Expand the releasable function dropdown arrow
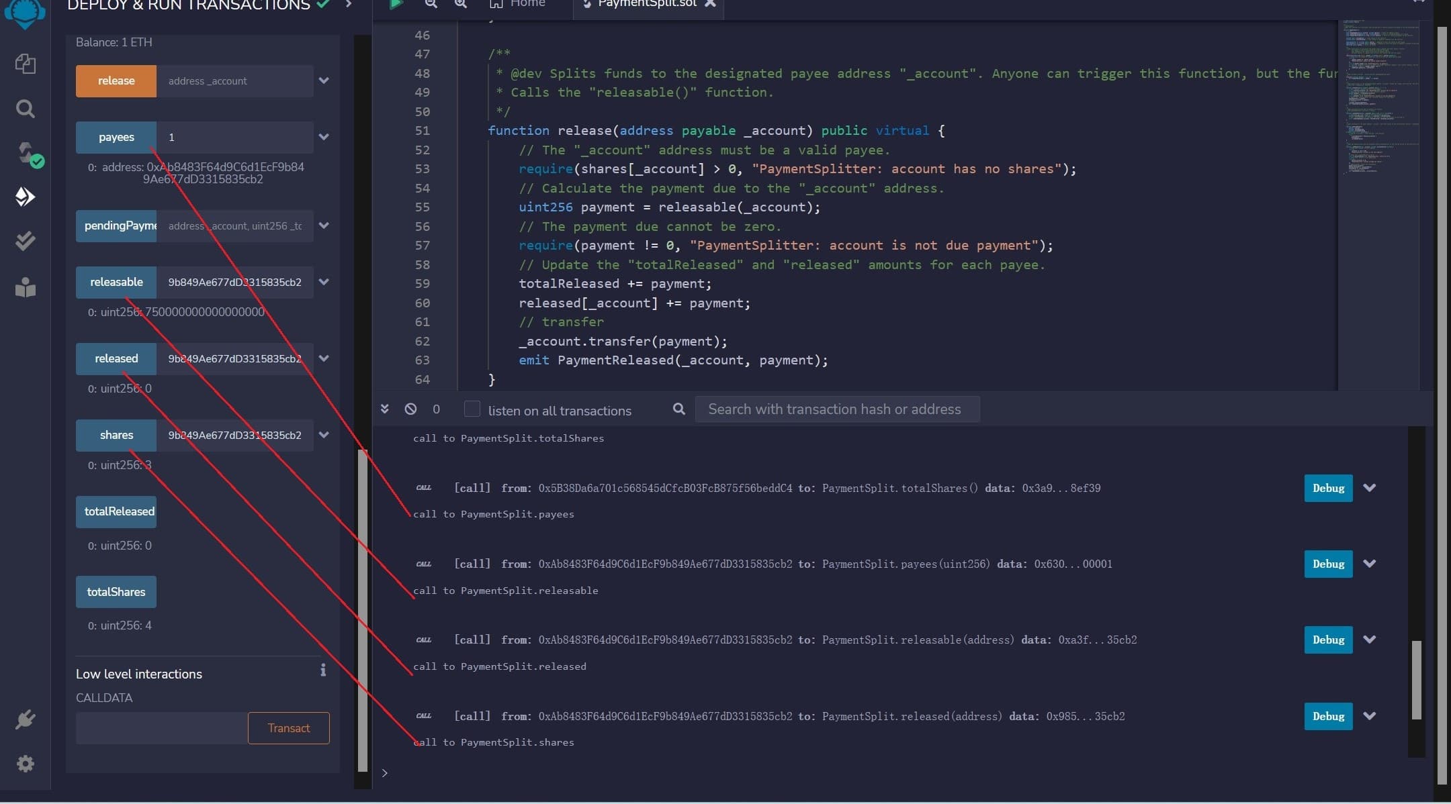The height and width of the screenshot is (804, 1451). 322,281
